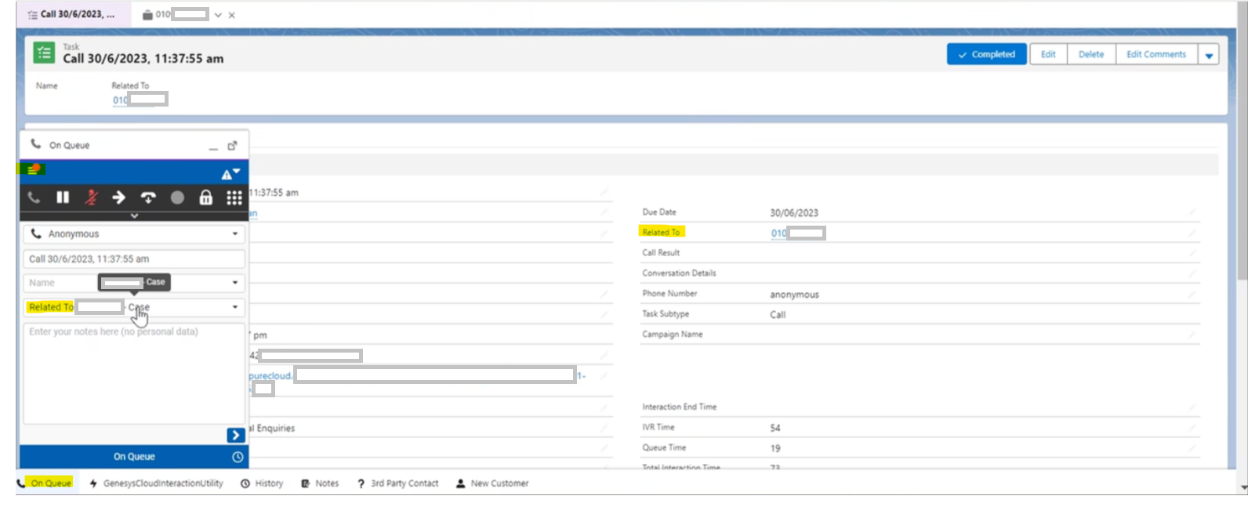Click the Edit Comments button
The image size is (1248, 514).
click(1155, 55)
